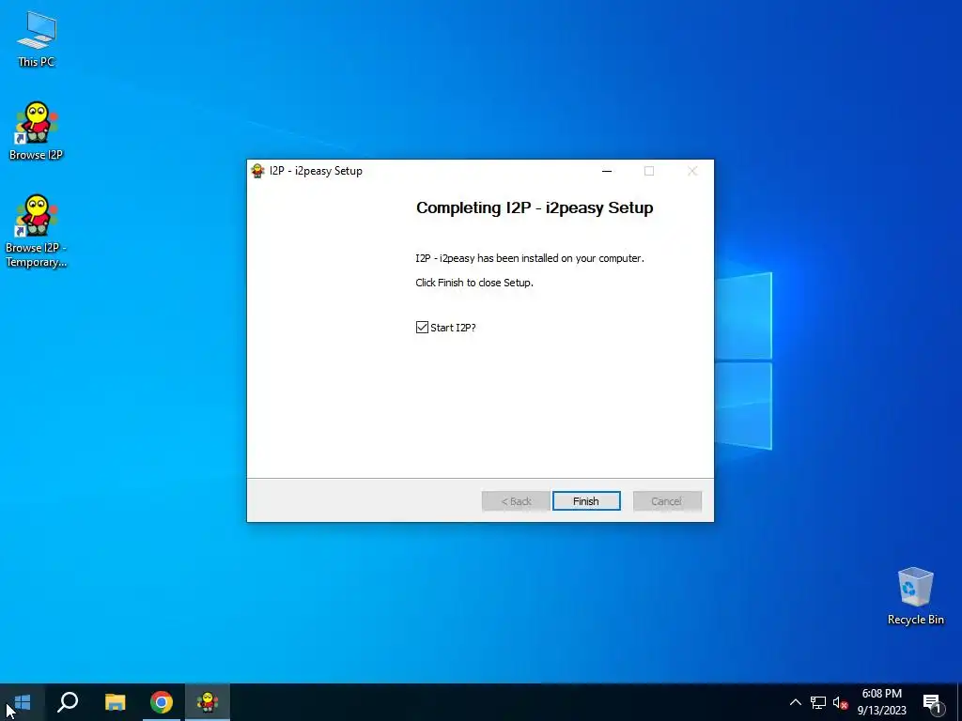
Task: Uncheck the Start I2P? checkbox
Action: [x=422, y=328]
